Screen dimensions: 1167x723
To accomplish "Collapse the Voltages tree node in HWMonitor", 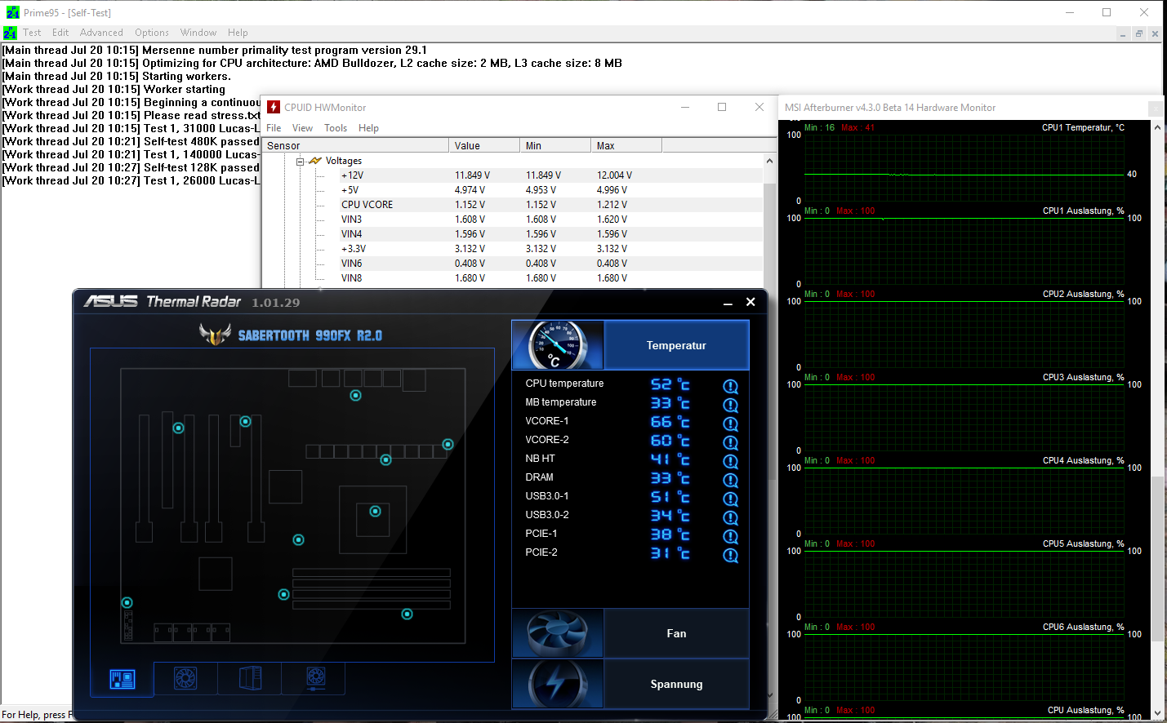I will [x=300, y=162].
